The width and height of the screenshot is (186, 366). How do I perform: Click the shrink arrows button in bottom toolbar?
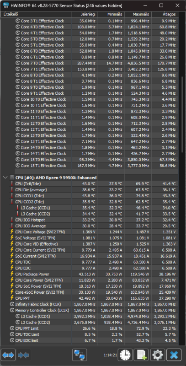(x=23, y=355)
